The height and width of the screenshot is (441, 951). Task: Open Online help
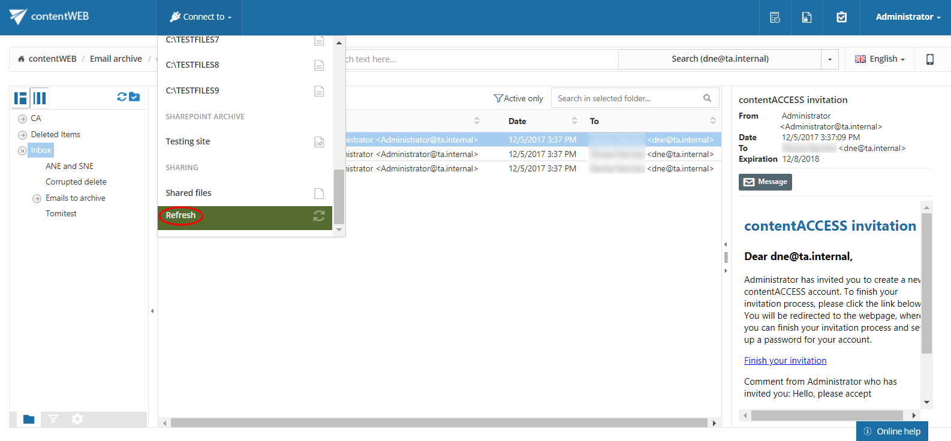[892, 431]
